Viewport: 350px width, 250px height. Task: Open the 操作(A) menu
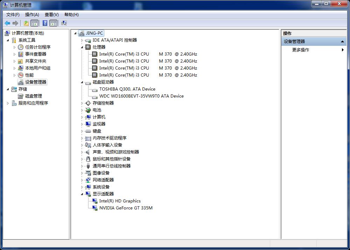[x=32, y=15]
